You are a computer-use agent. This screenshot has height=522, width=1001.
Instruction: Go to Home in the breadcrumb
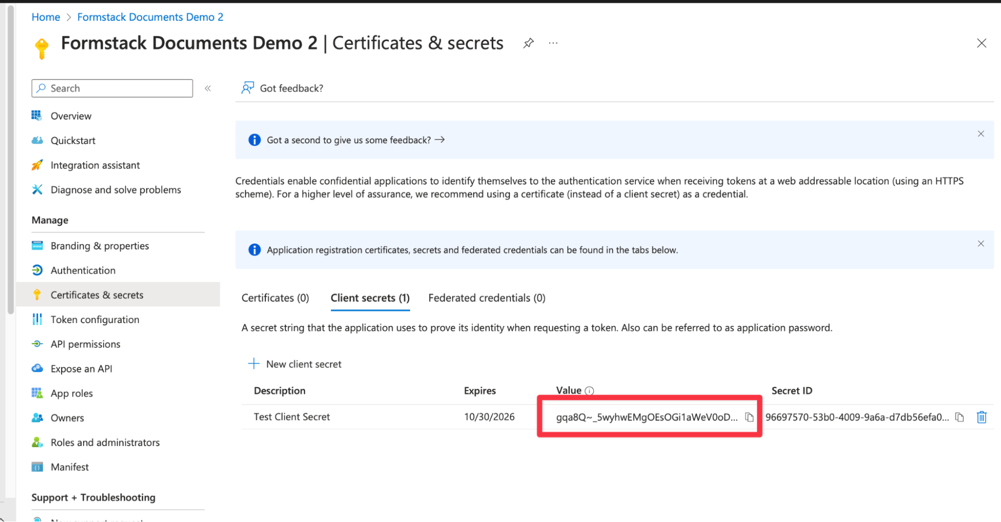(46, 17)
